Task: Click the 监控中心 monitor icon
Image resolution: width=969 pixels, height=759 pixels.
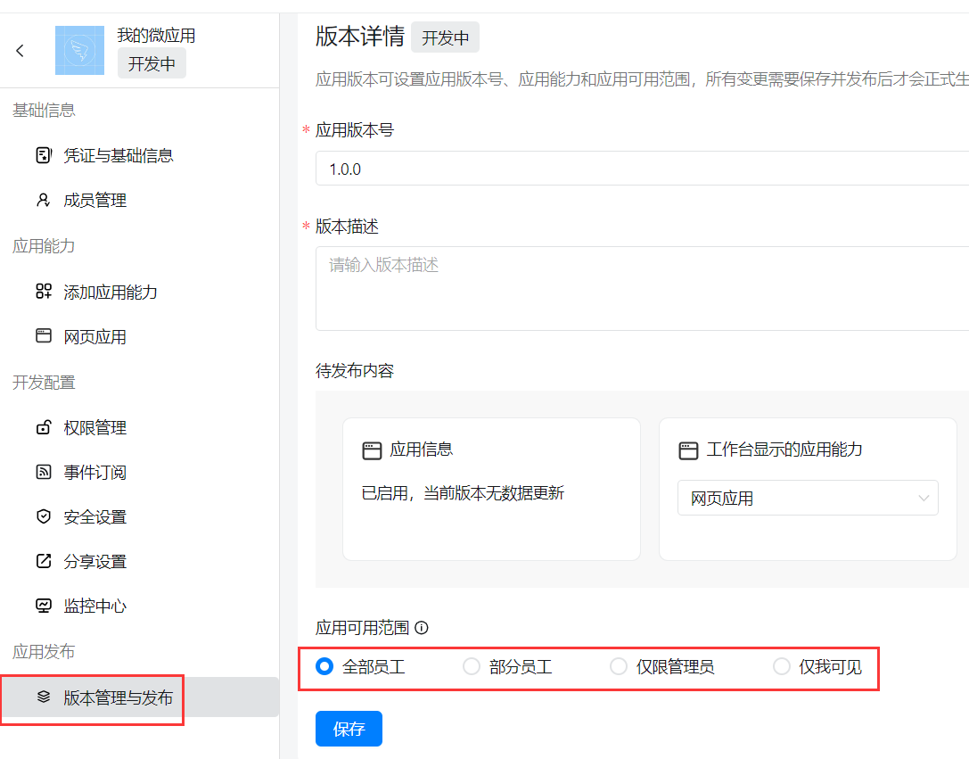Action: point(43,606)
